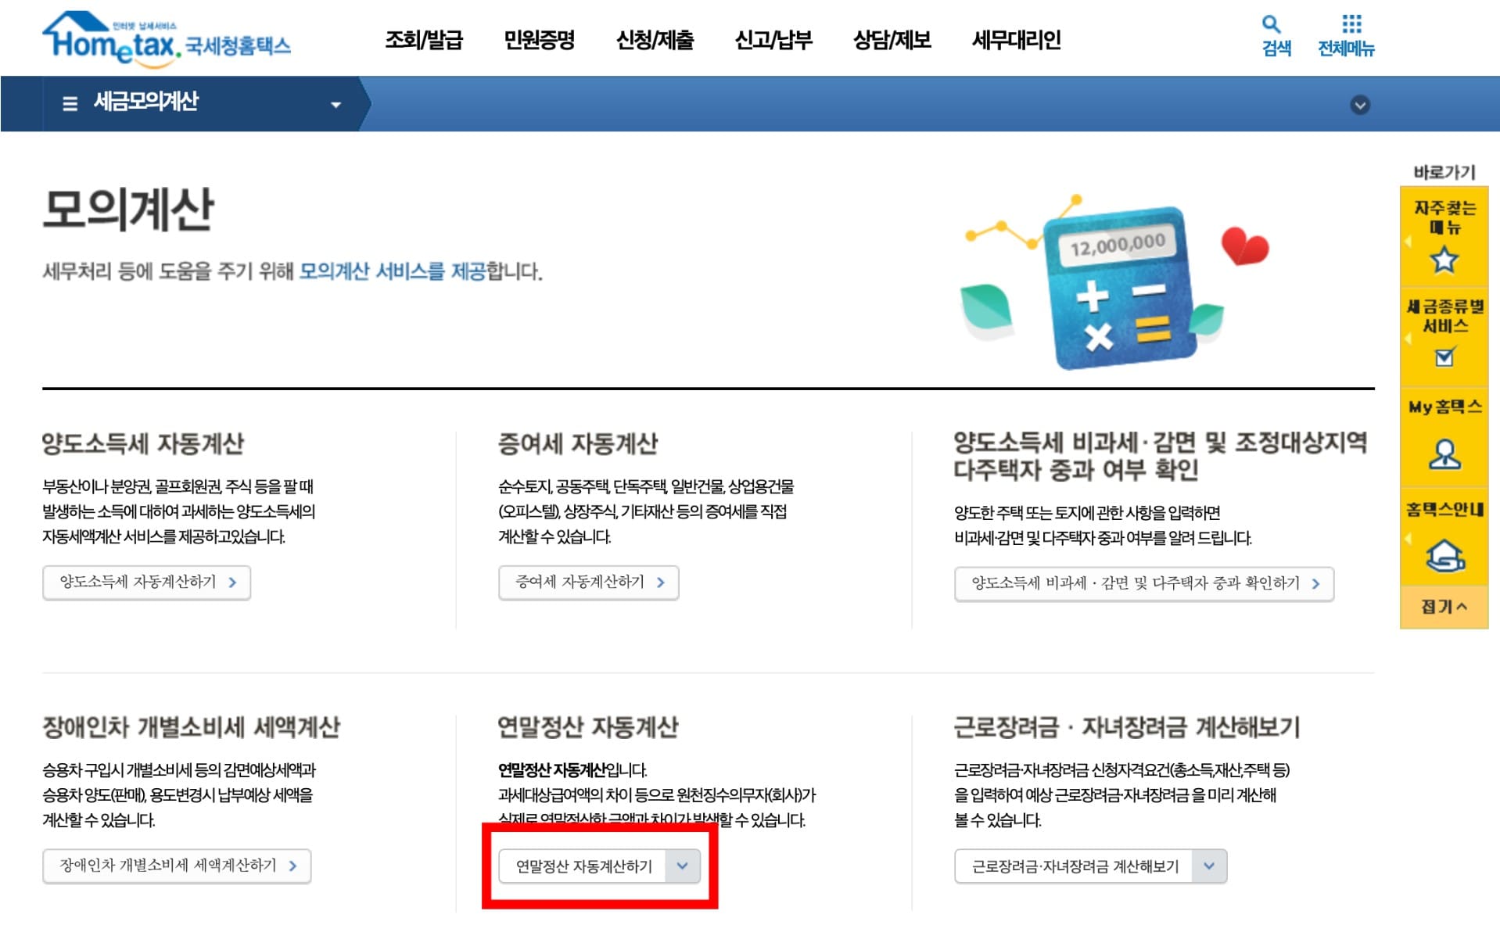
Task: Open the 연말정산 자동계산하기 dropdown
Action: (x=684, y=866)
